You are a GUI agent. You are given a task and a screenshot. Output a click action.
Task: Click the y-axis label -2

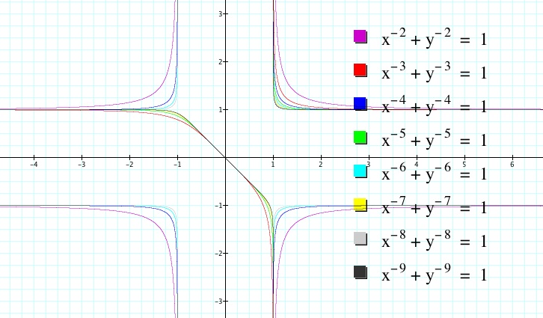218,254
